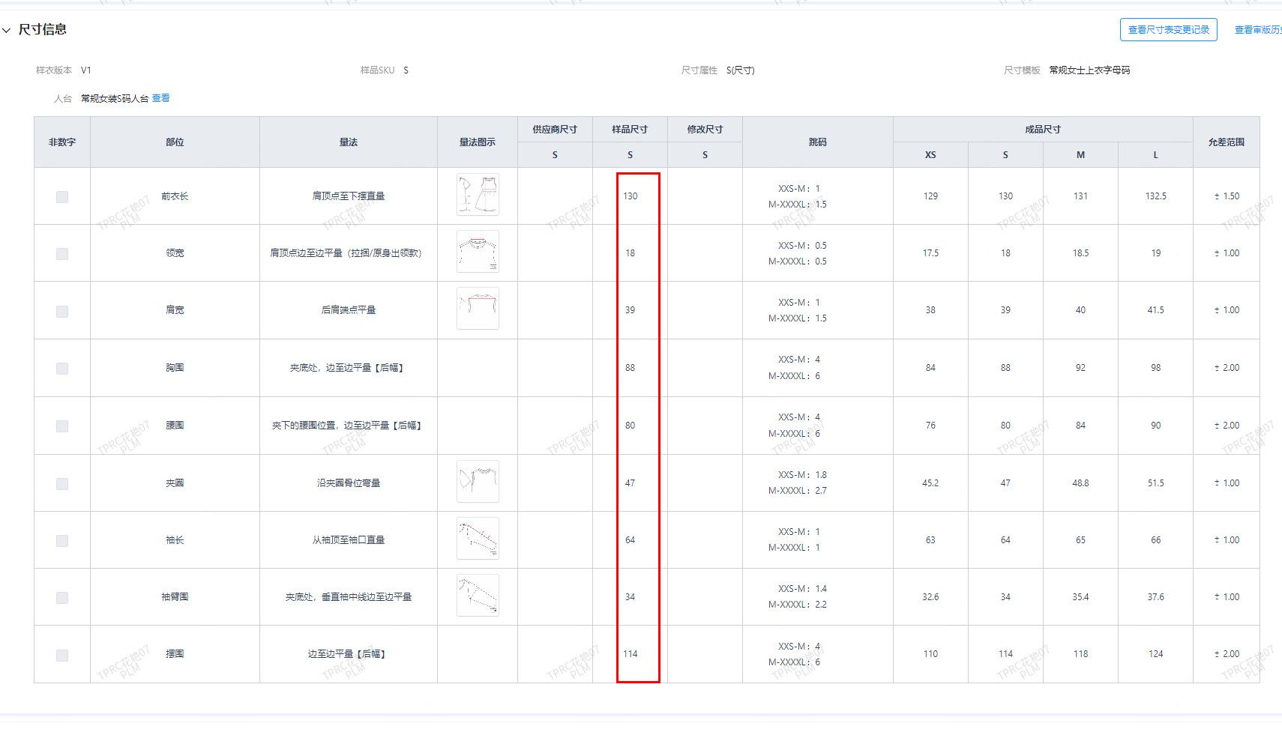Collapse the 尺寸信息 section chevron
This screenshot has width=1282, height=732.
7,30
